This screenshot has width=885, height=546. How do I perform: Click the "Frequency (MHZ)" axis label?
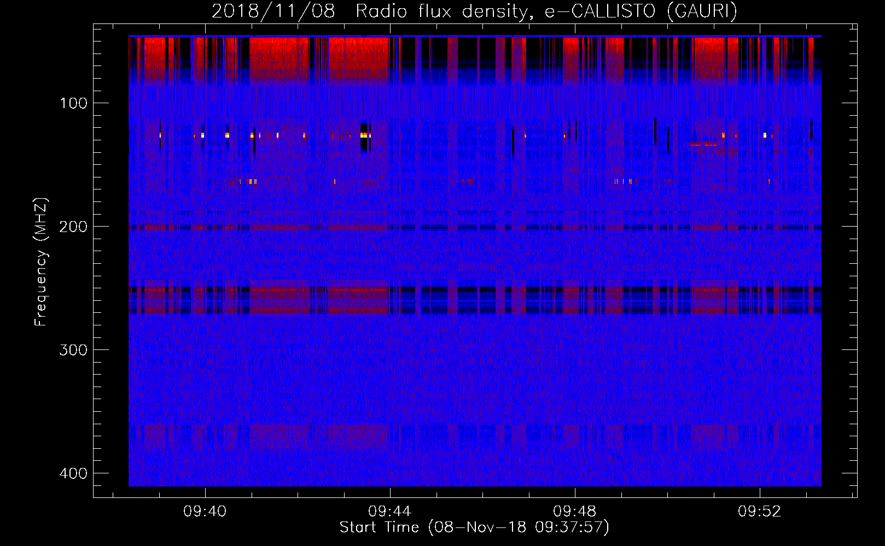pyautogui.click(x=41, y=262)
